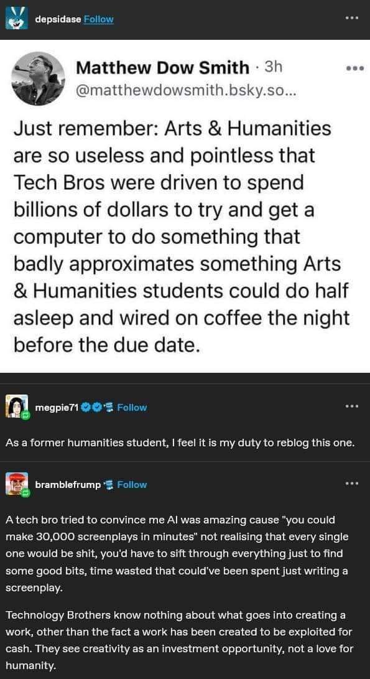Open three-dot options on bramblefrump's reblog

coord(352,484)
